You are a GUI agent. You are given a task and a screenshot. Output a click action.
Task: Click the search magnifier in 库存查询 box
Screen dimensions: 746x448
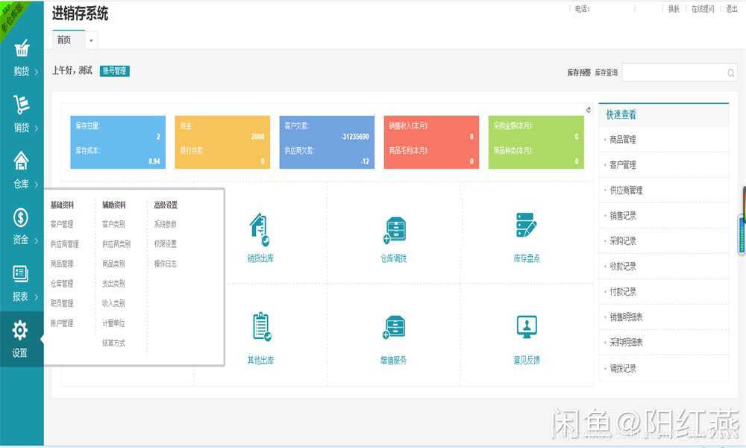730,72
